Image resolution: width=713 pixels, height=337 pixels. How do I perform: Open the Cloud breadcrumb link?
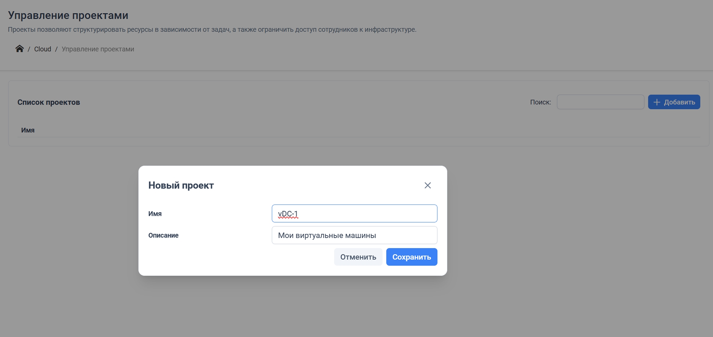pyautogui.click(x=43, y=49)
